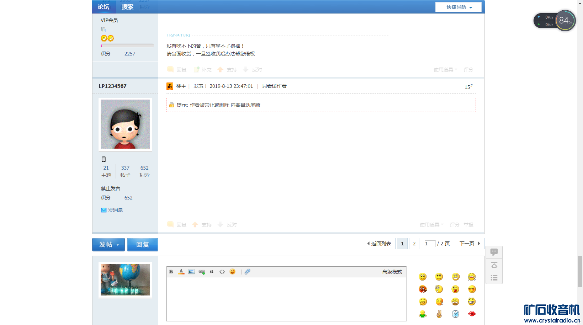Screen dimensions: 583x325
Task: Insert an image in the reply editor
Action: (191, 272)
